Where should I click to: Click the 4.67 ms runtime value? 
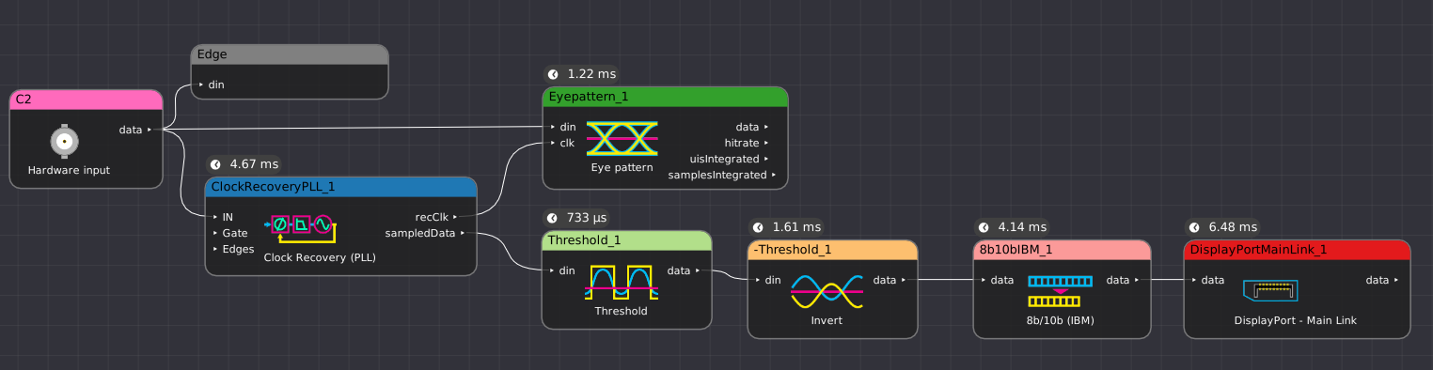coord(254,163)
